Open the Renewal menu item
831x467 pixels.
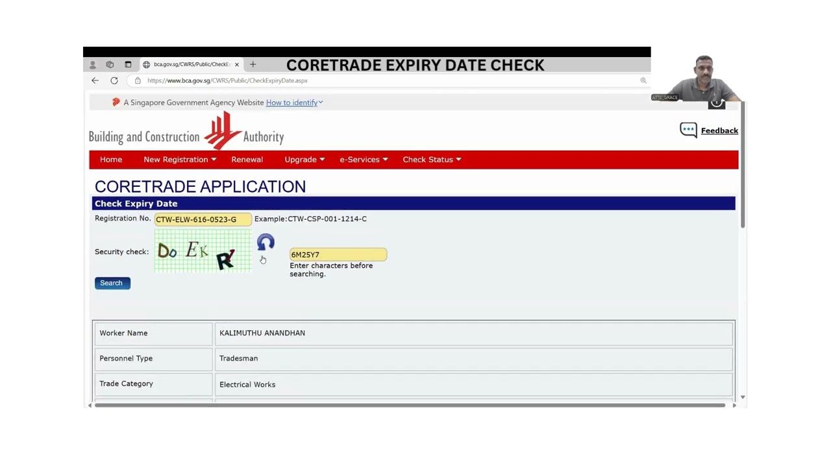(247, 160)
